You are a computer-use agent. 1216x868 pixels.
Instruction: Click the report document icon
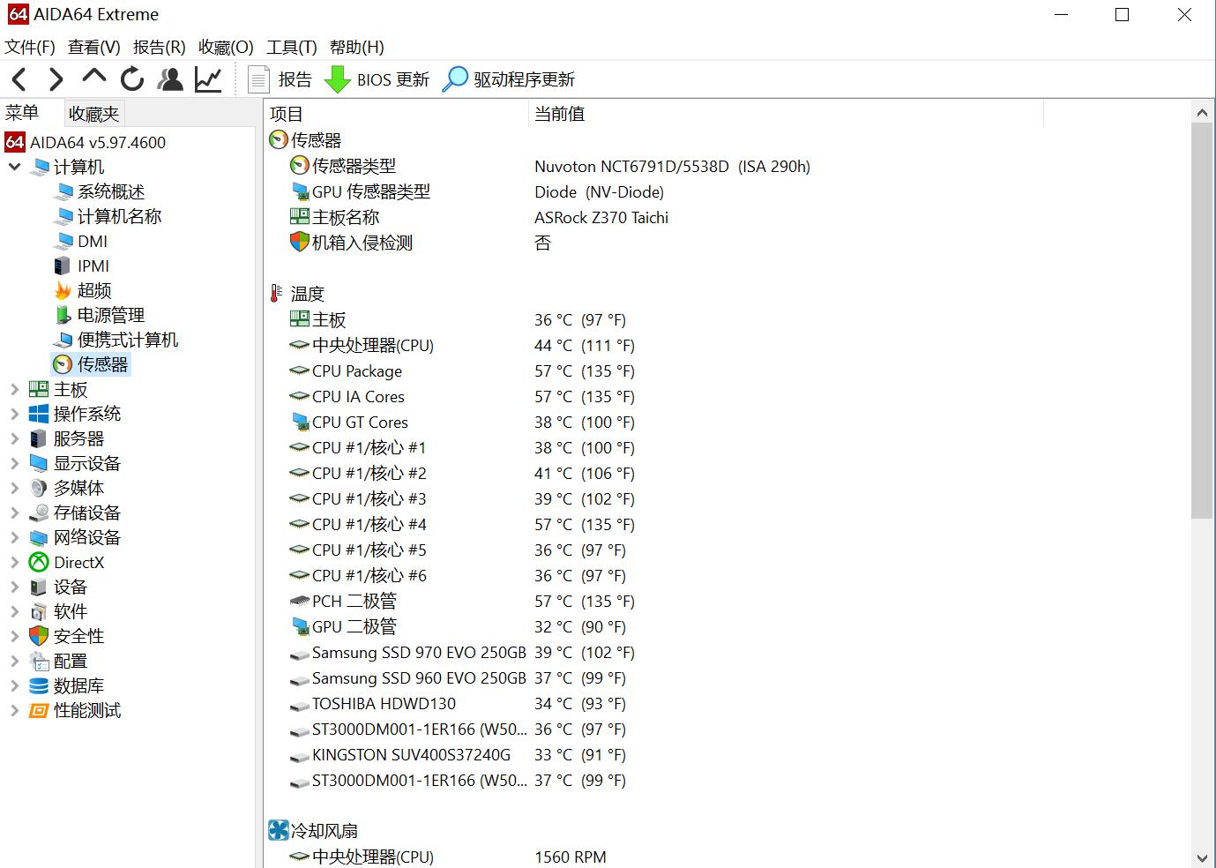(258, 79)
